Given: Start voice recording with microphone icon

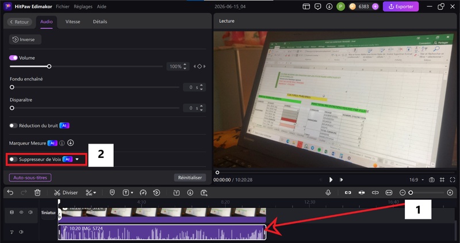Looking at the screenshot, I should coord(328,192).
